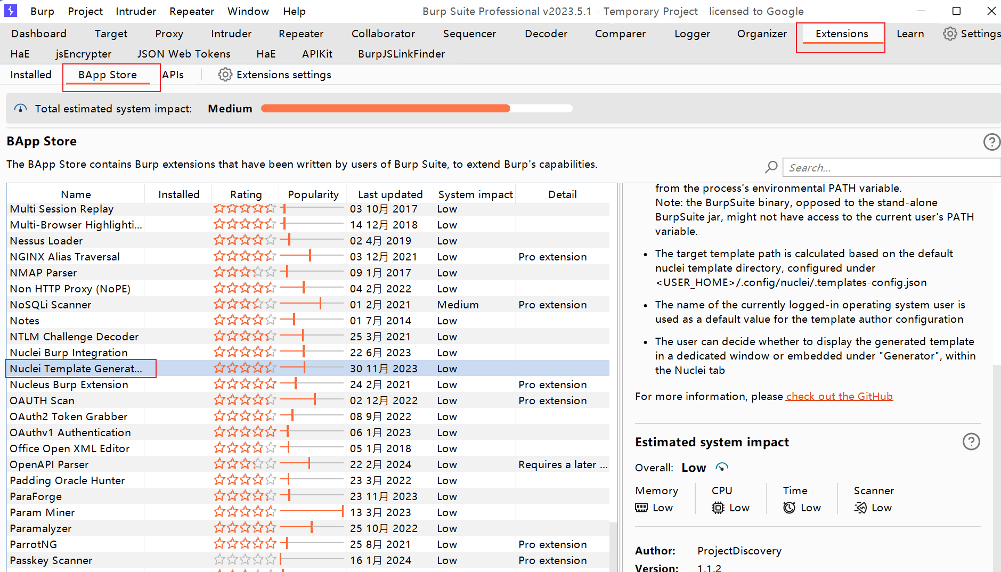1001x572 pixels.
Task: Select the Extensions tab
Action: pos(842,34)
